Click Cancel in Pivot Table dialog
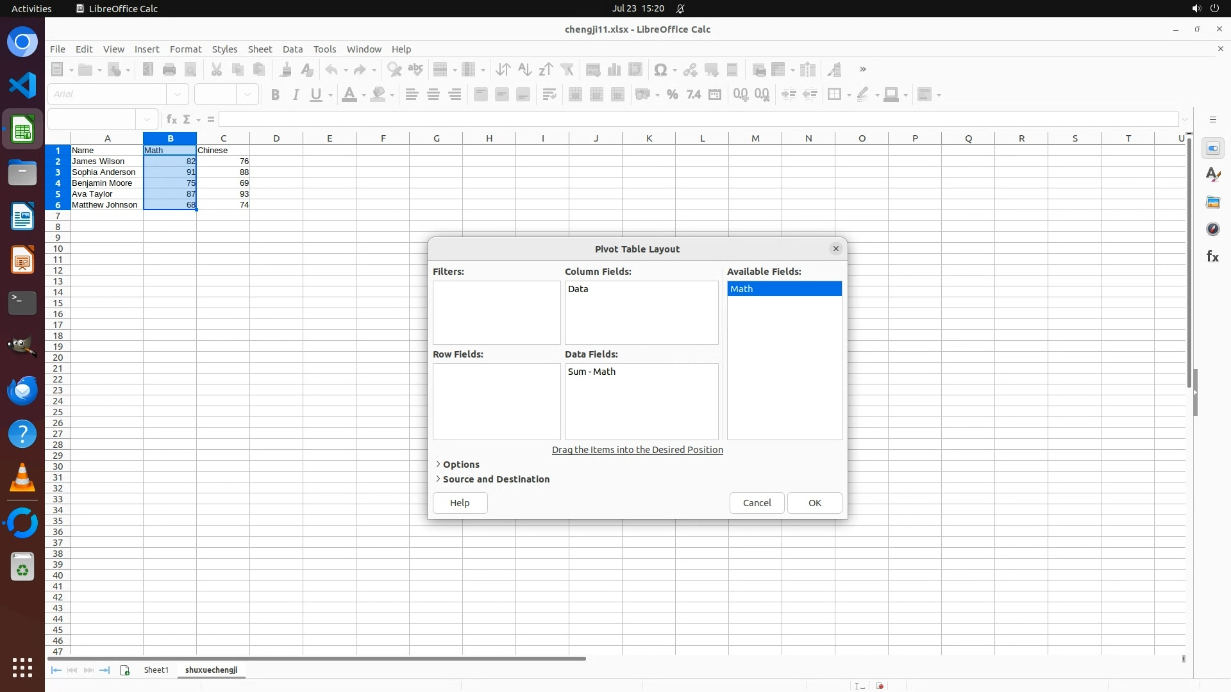 tap(757, 503)
